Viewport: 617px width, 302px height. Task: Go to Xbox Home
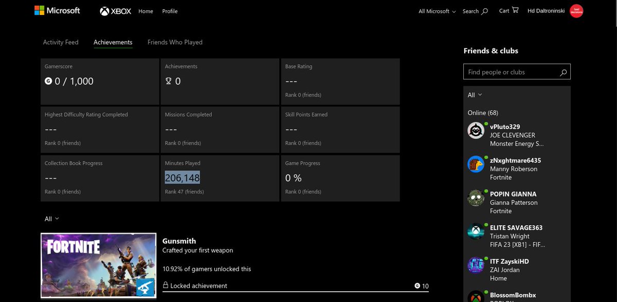pos(146,11)
